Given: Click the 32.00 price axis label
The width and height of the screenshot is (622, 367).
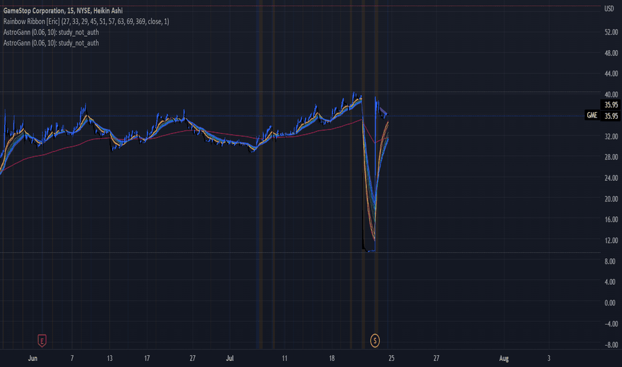Looking at the screenshot, I should pos(611,137).
